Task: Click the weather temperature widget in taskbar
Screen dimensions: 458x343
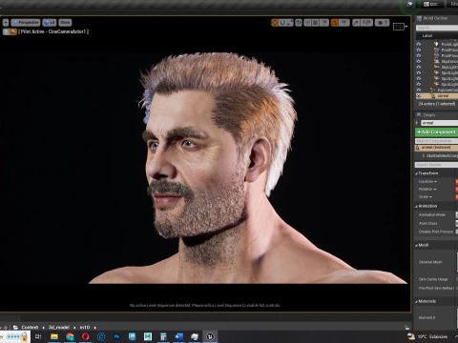Action: point(427,336)
